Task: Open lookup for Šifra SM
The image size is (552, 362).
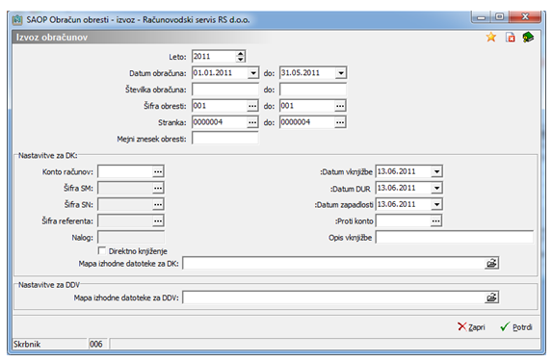Action: point(158,188)
